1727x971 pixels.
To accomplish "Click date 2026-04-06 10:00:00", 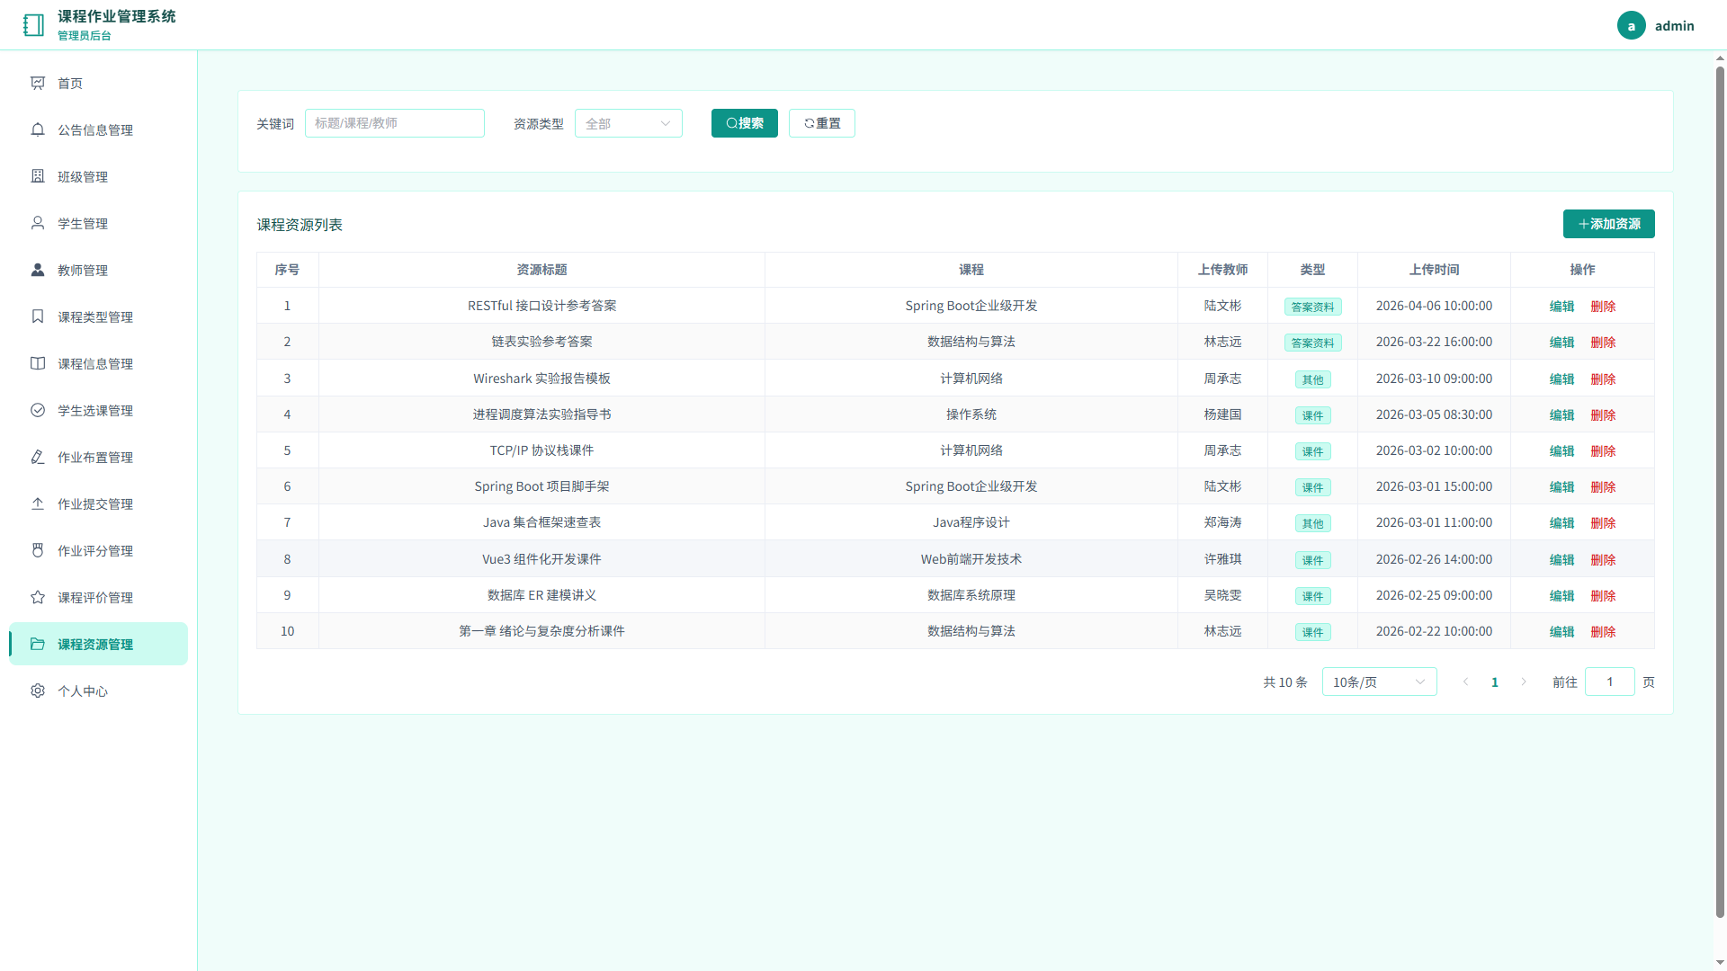I will (1434, 306).
